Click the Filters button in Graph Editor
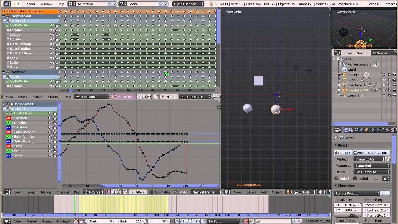The image size is (398, 224). point(138,192)
